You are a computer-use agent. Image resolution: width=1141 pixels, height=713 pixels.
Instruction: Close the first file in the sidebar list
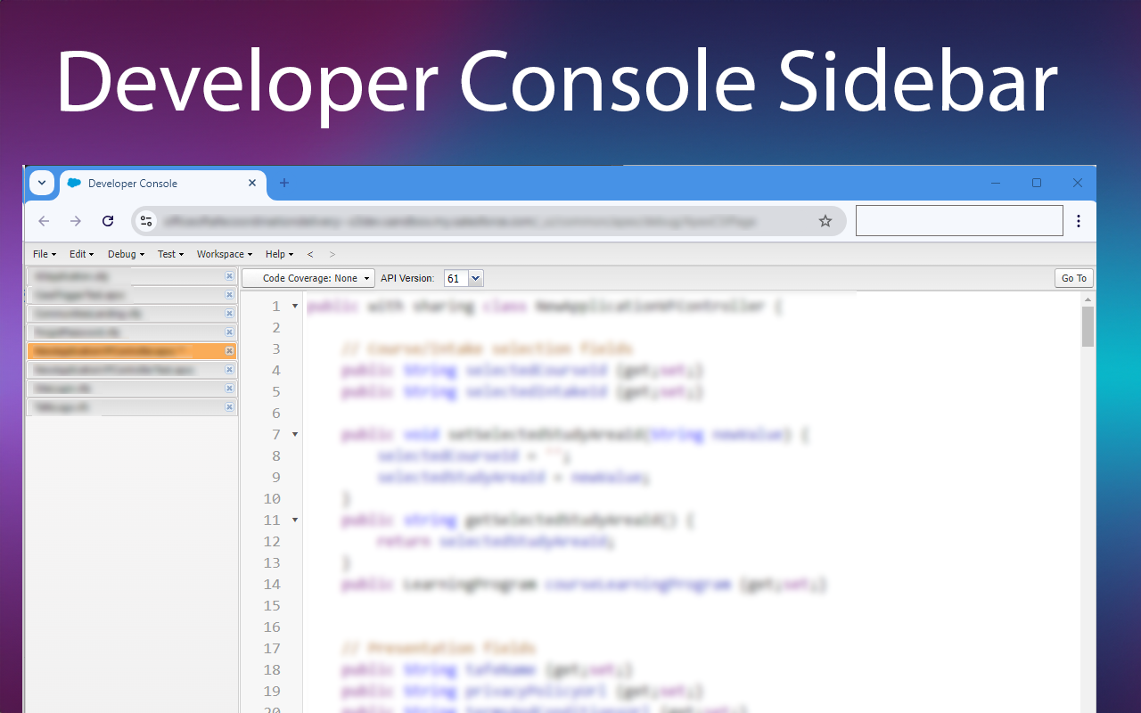(229, 276)
